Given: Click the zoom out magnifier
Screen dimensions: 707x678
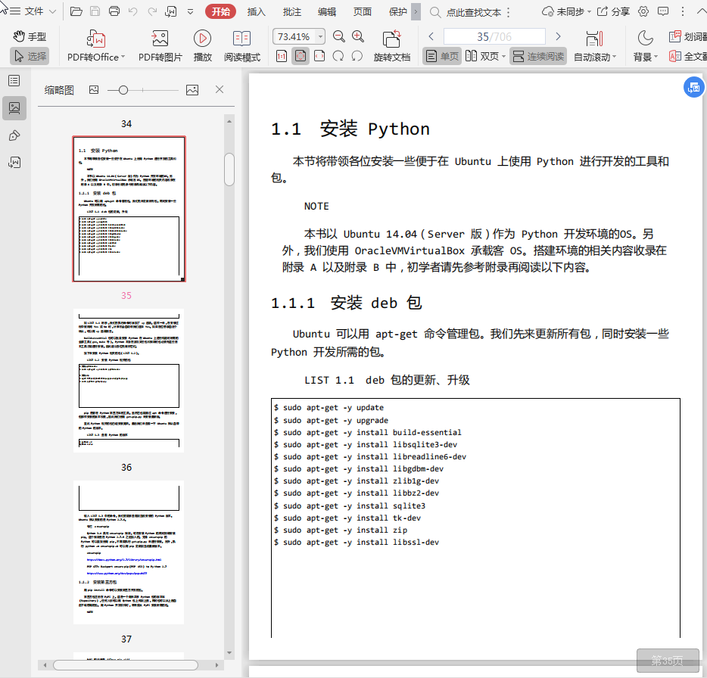Looking at the screenshot, I should coord(338,36).
